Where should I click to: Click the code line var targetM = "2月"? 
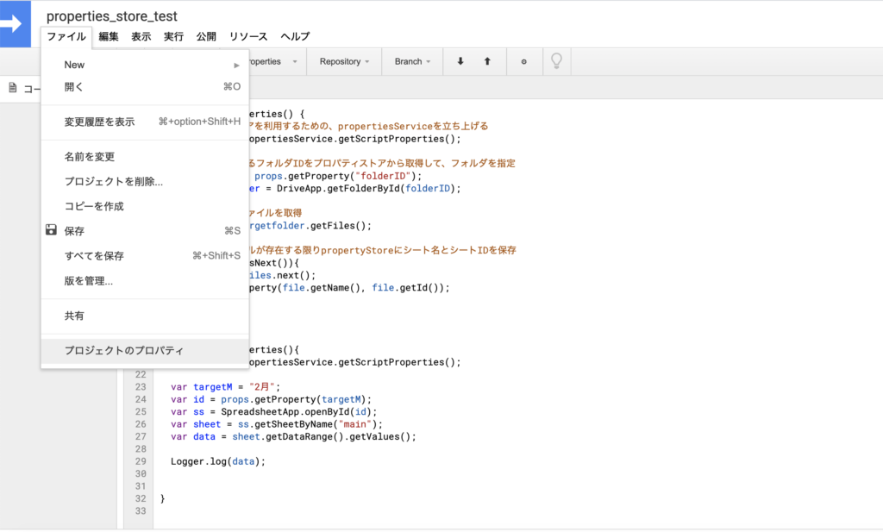(225, 387)
